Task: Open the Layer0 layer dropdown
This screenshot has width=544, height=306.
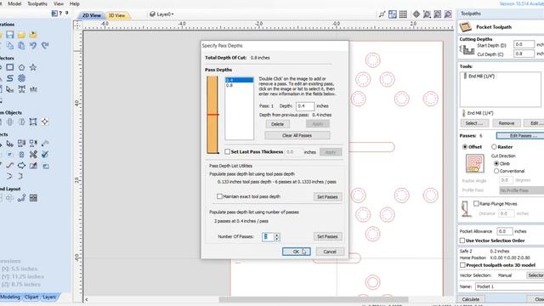Action: tap(161, 14)
